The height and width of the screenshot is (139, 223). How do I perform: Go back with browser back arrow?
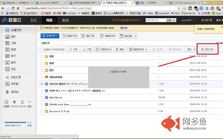click(3, 8)
